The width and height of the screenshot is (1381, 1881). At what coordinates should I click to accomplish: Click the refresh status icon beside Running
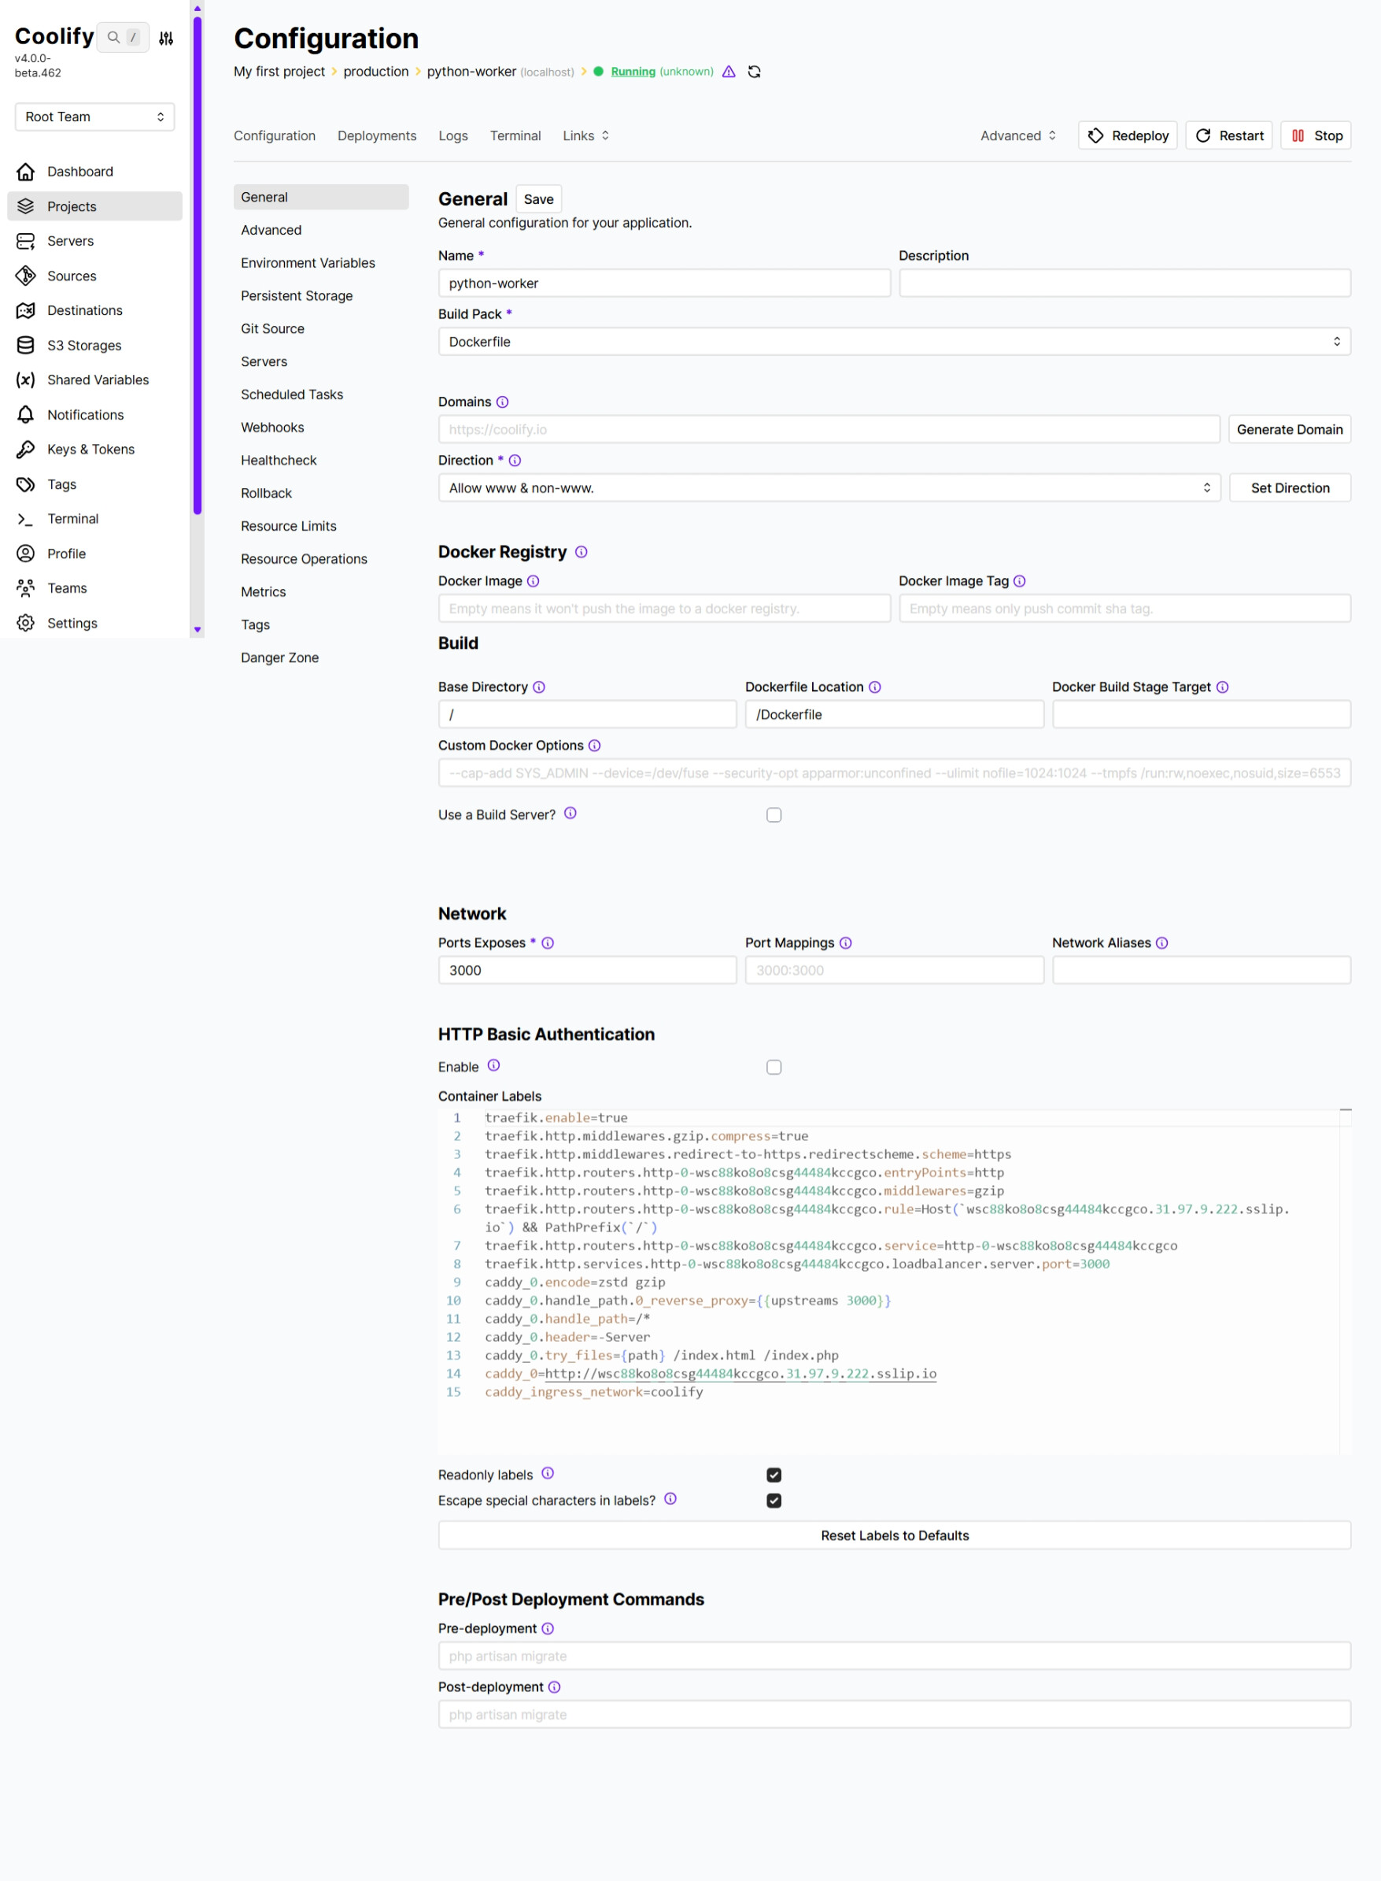pyautogui.click(x=754, y=72)
